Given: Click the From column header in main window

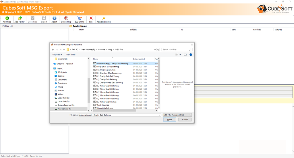Looking at the screenshot, I should (x=104, y=30).
